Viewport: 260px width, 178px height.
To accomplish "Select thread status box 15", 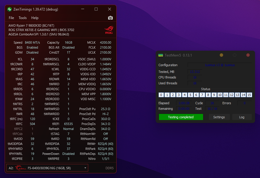I will pyautogui.click(x=249, y=95).
